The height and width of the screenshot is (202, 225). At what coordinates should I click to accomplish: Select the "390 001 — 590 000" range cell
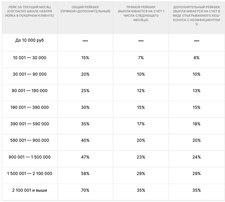(x=30, y=124)
